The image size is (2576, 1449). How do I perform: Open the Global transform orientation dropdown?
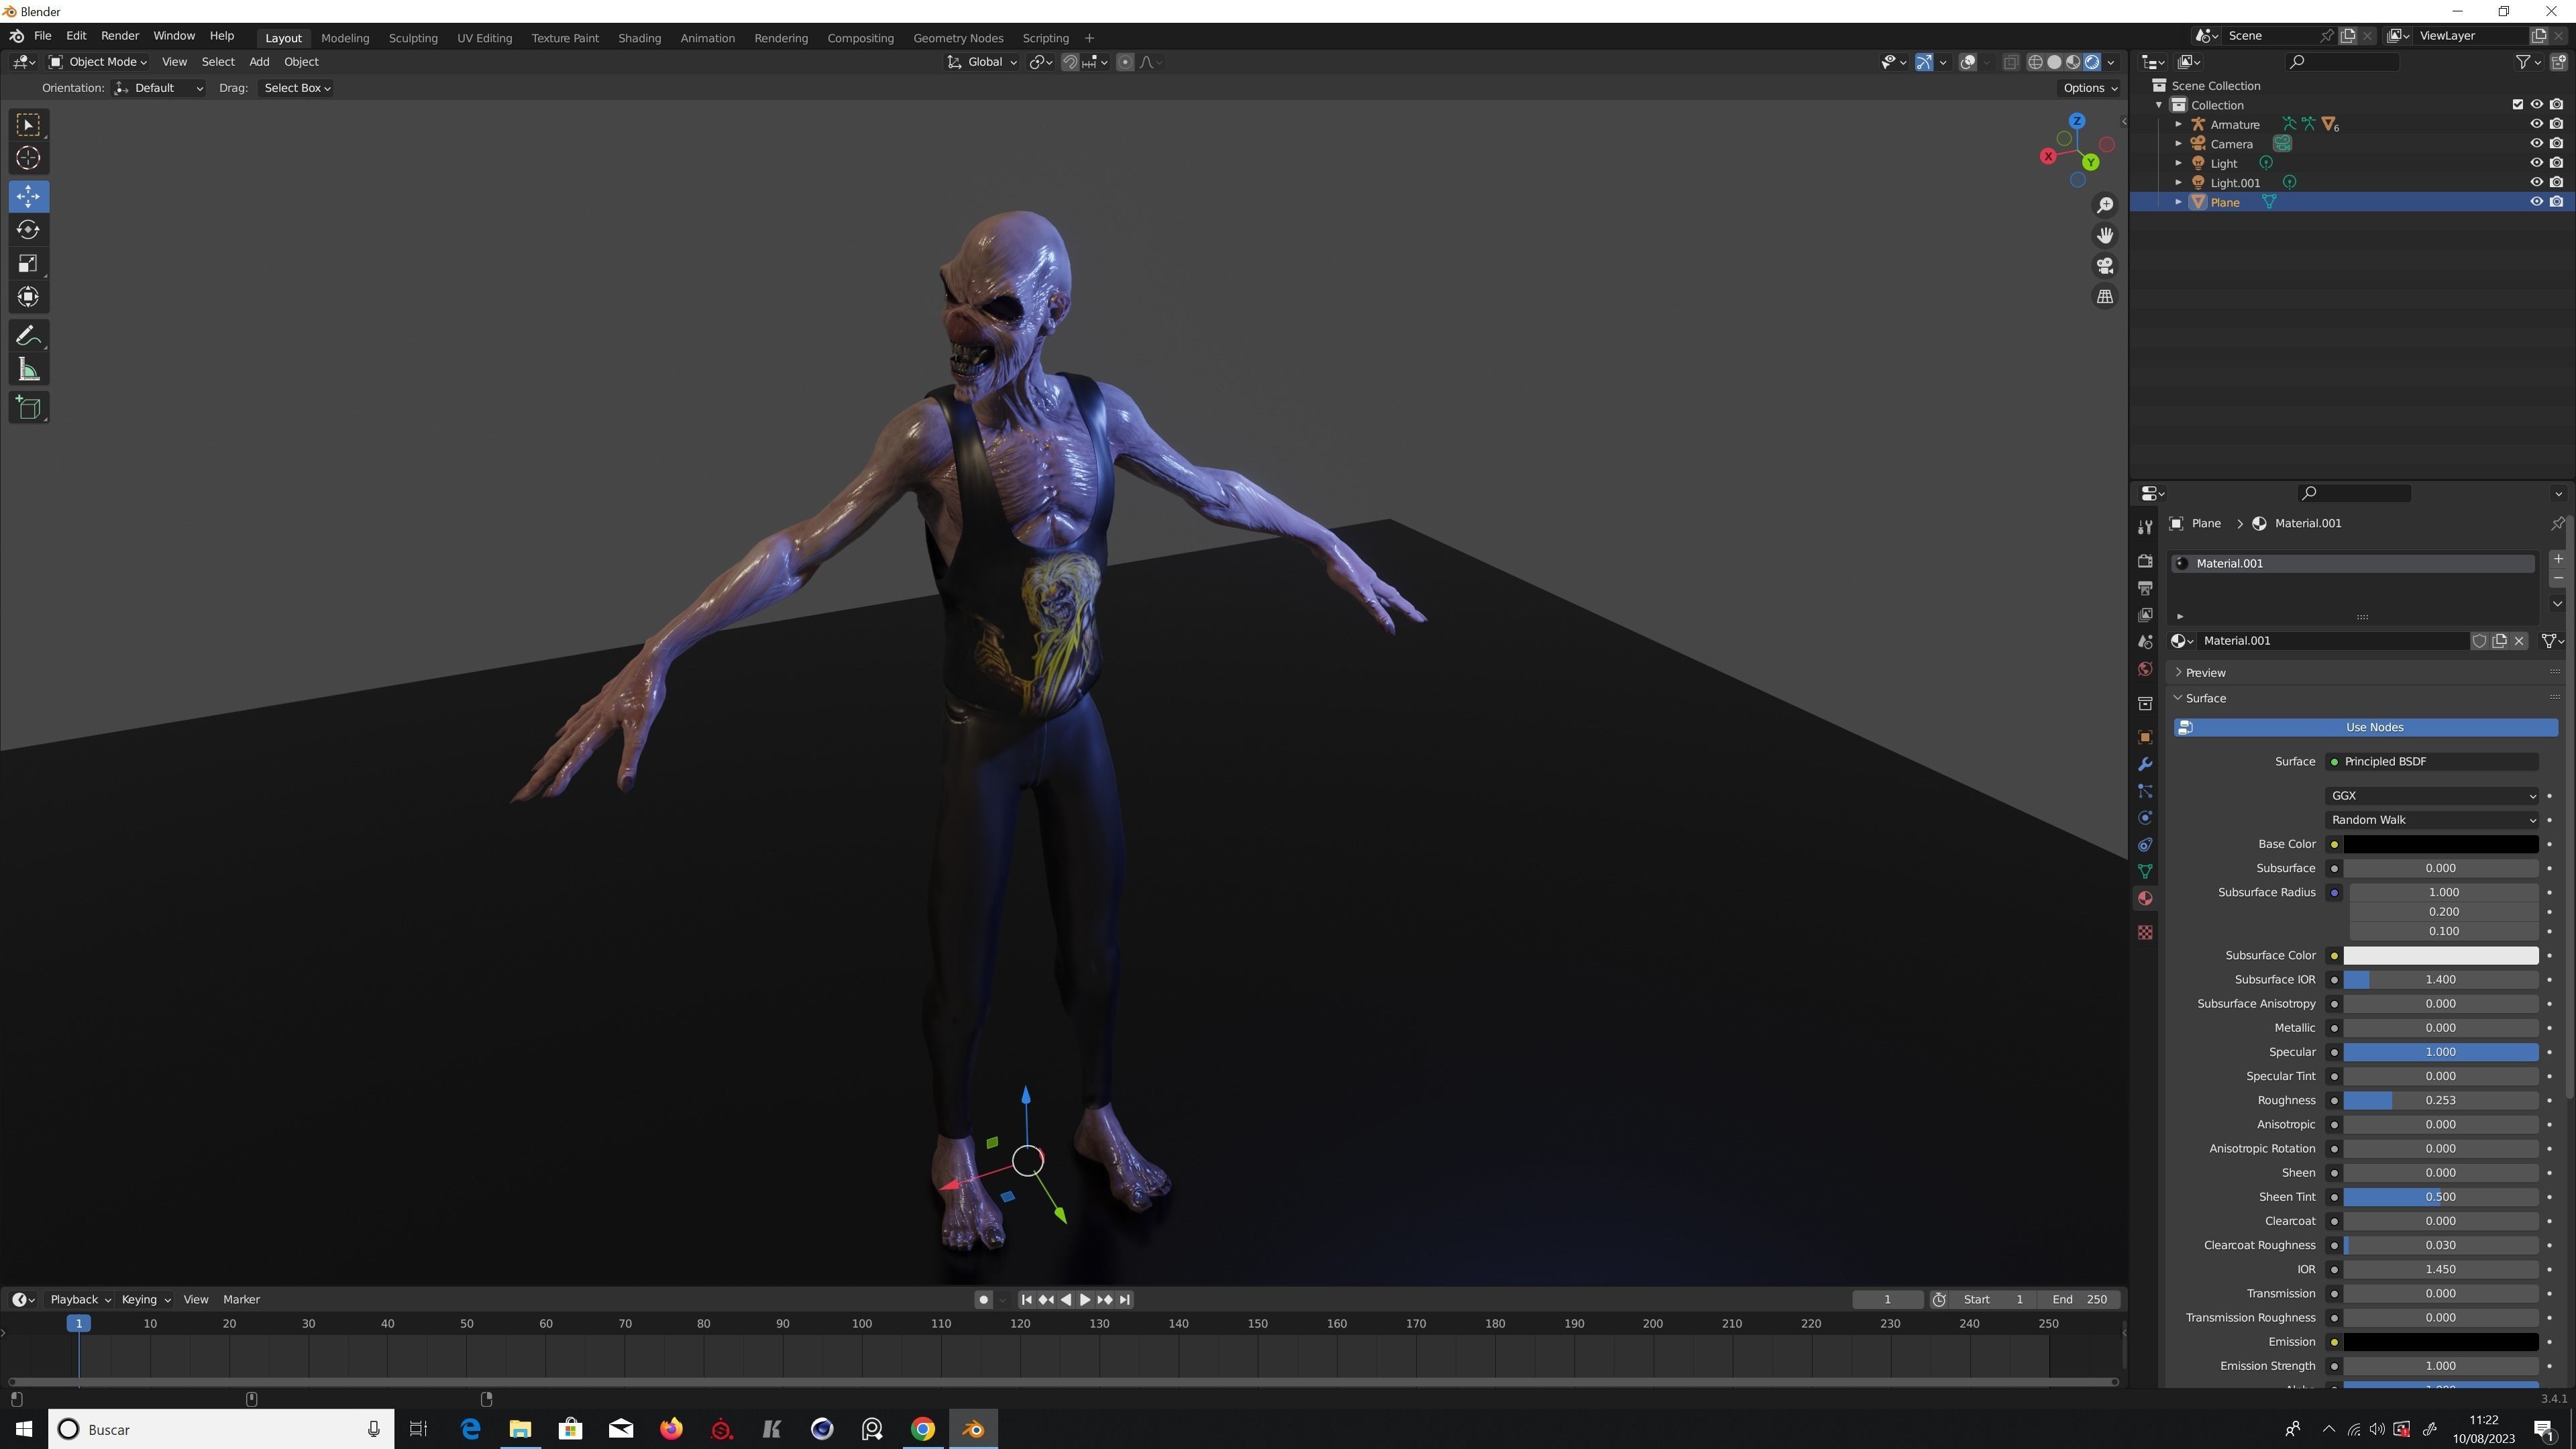pyautogui.click(x=982, y=62)
